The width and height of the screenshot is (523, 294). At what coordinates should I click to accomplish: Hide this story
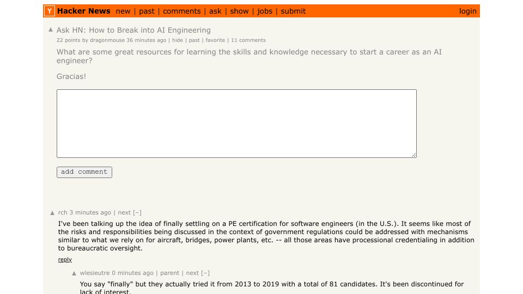click(178, 40)
